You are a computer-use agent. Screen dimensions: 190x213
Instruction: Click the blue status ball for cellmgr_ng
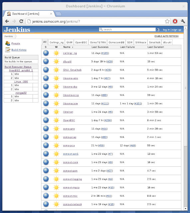tap(46, 53)
